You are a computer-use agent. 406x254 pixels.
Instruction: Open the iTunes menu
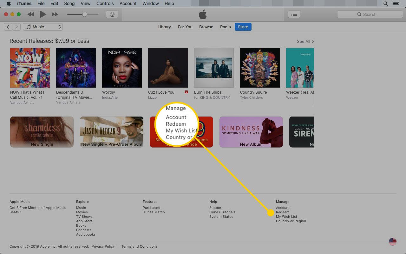tap(24, 3)
